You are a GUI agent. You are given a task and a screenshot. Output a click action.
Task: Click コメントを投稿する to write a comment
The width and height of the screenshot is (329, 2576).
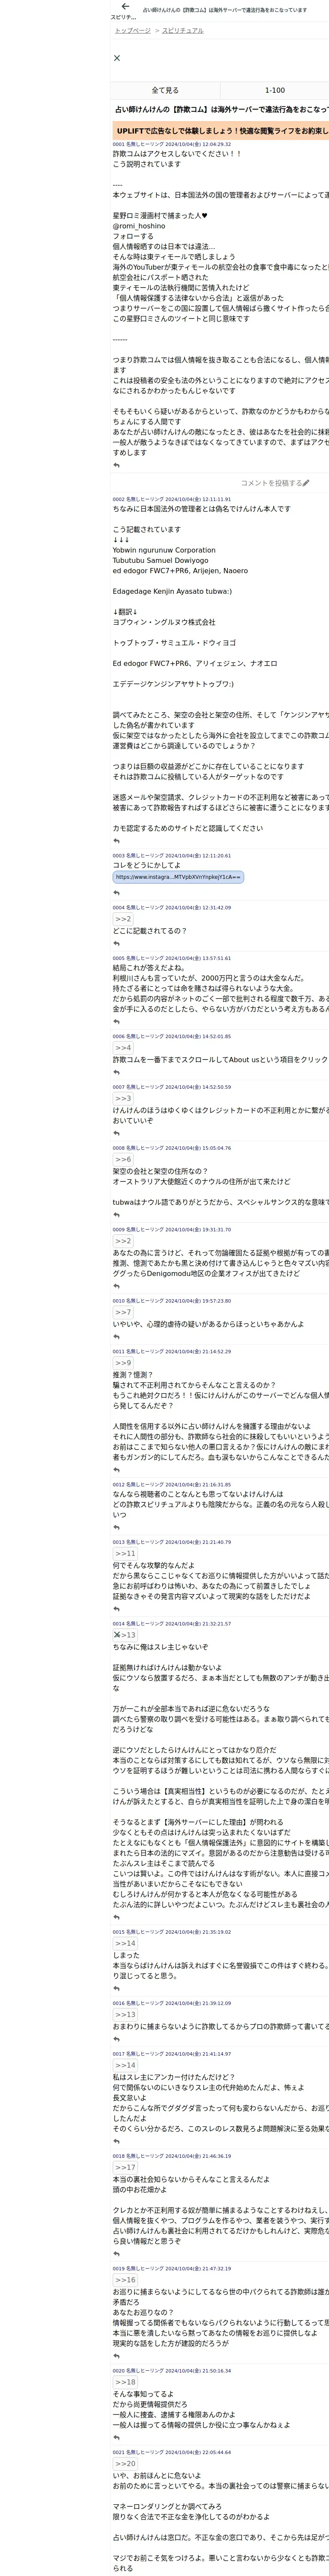click(275, 483)
